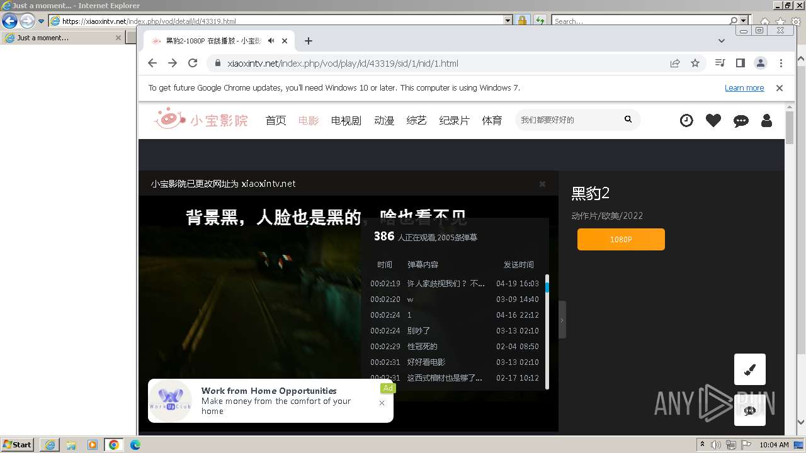Click Chrome's back navigation arrow
806x453 pixels.
click(x=152, y=63)
